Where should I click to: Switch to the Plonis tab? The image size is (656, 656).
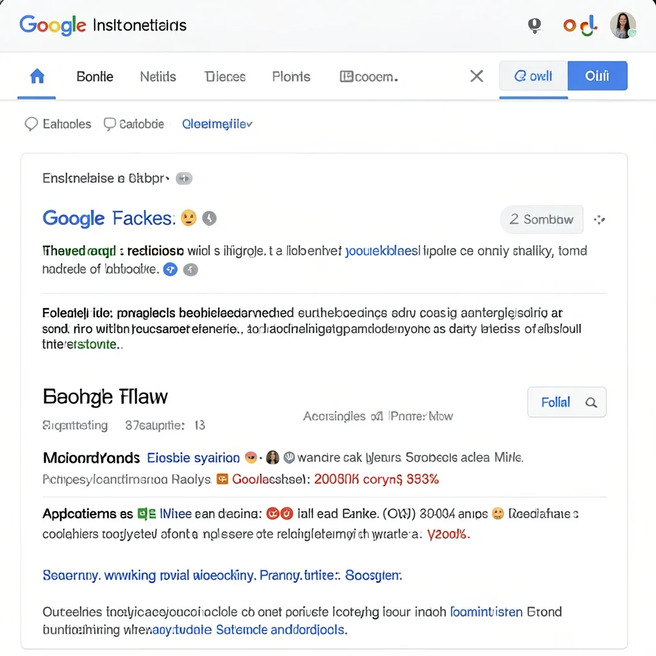[x=291, y=76]
